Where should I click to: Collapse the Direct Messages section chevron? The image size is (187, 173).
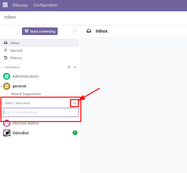[x=2, y=103]
